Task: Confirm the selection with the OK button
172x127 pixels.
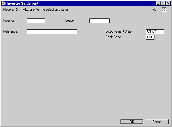Action: [132, 122]
